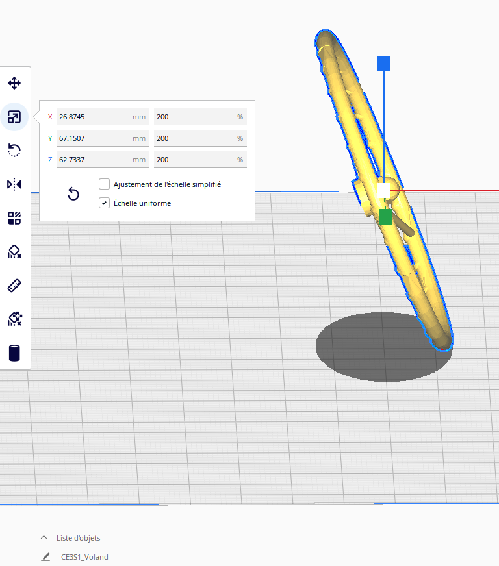The image size is (499, 566).
Task: Edit the Z scale percentage field
Action: pos(200,160)
